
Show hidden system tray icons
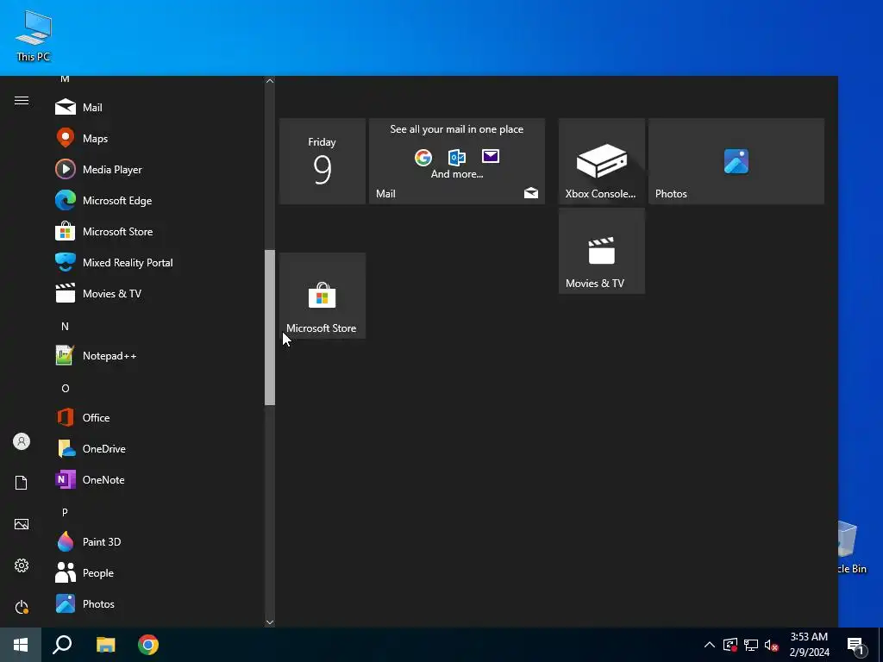pos(710,645)
